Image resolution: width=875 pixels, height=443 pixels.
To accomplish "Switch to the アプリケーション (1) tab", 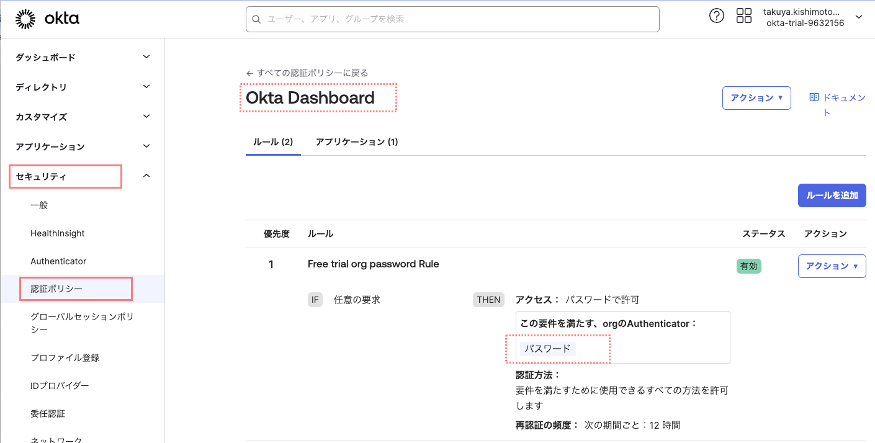I will point(357,141).
